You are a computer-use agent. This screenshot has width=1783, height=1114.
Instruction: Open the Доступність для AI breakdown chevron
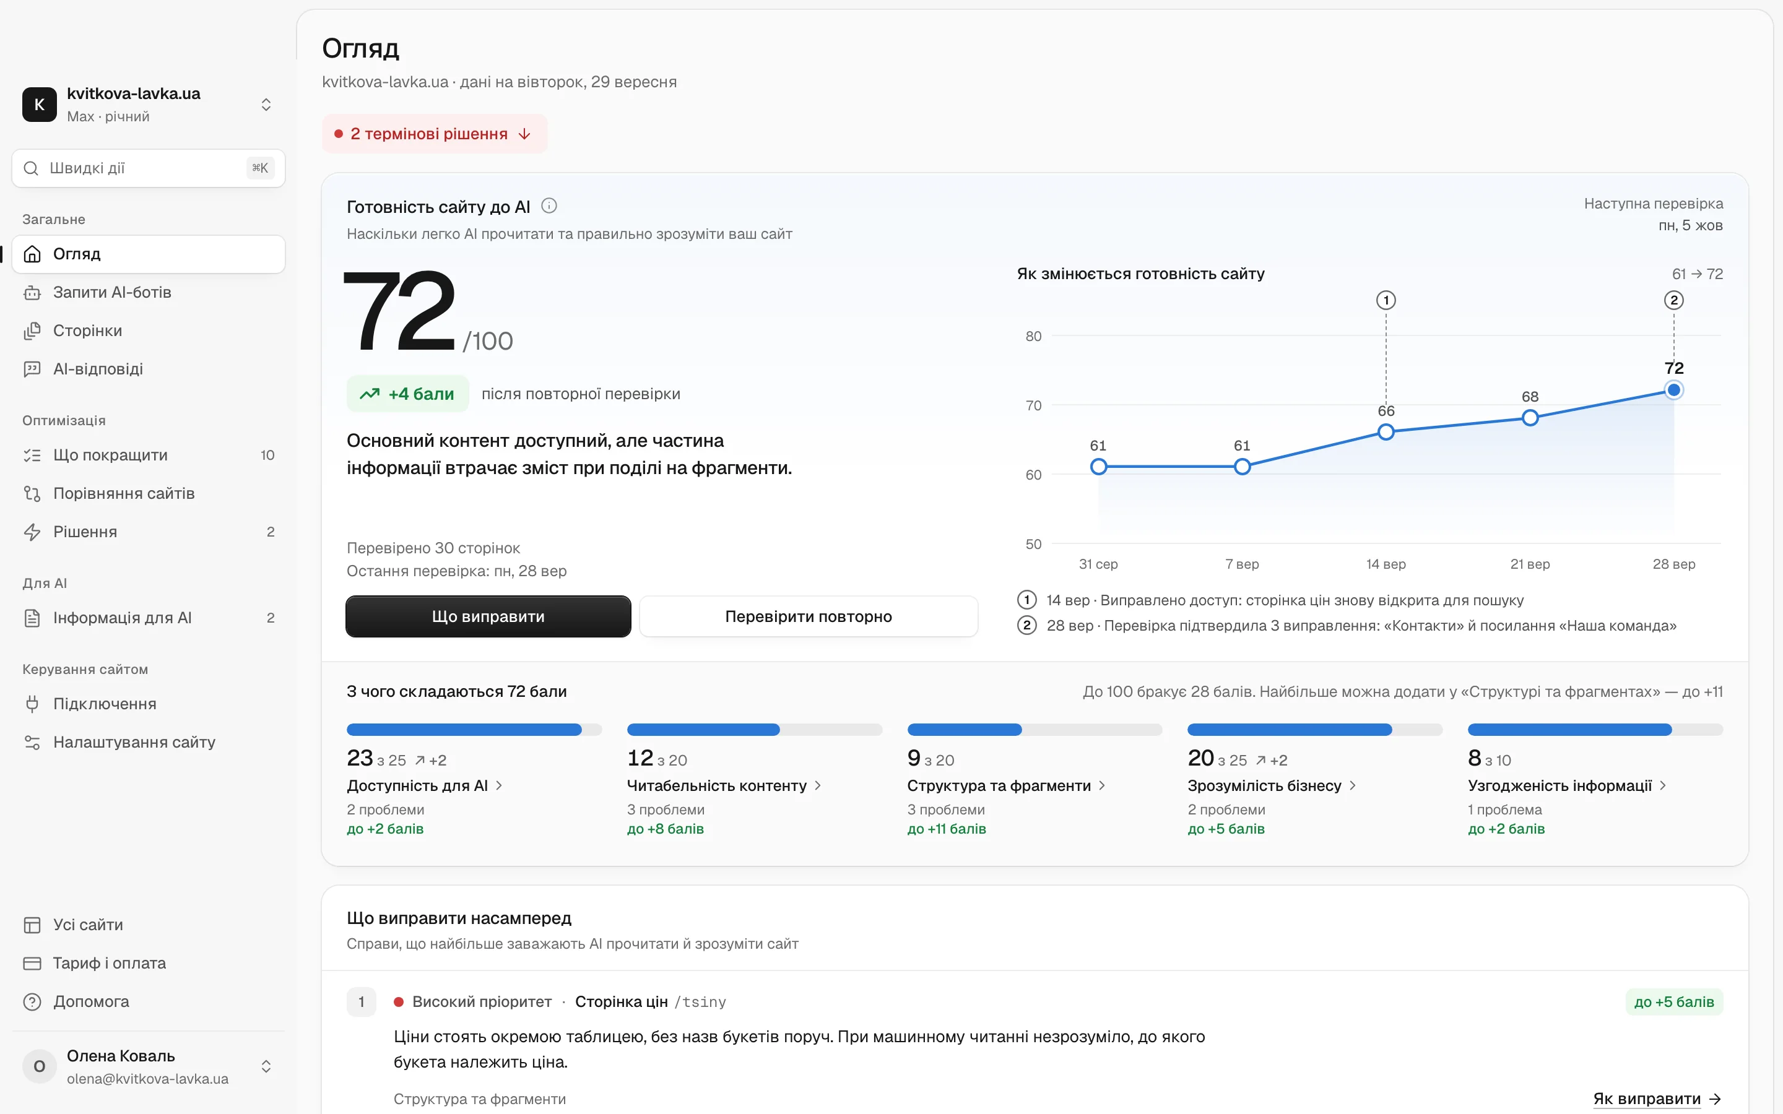pos(499,785)
